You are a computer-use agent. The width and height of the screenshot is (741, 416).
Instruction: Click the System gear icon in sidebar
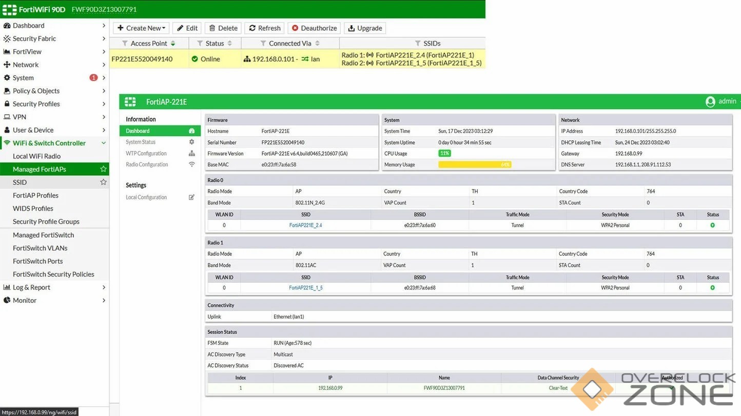point(7,78)
